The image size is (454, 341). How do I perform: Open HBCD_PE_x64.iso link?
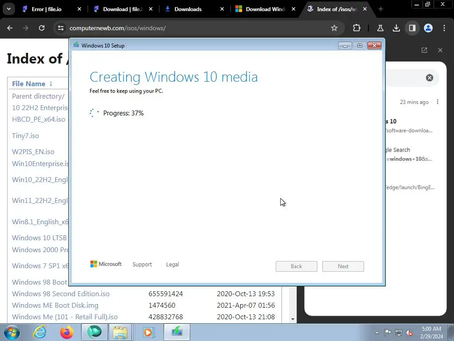click(39, 119)
